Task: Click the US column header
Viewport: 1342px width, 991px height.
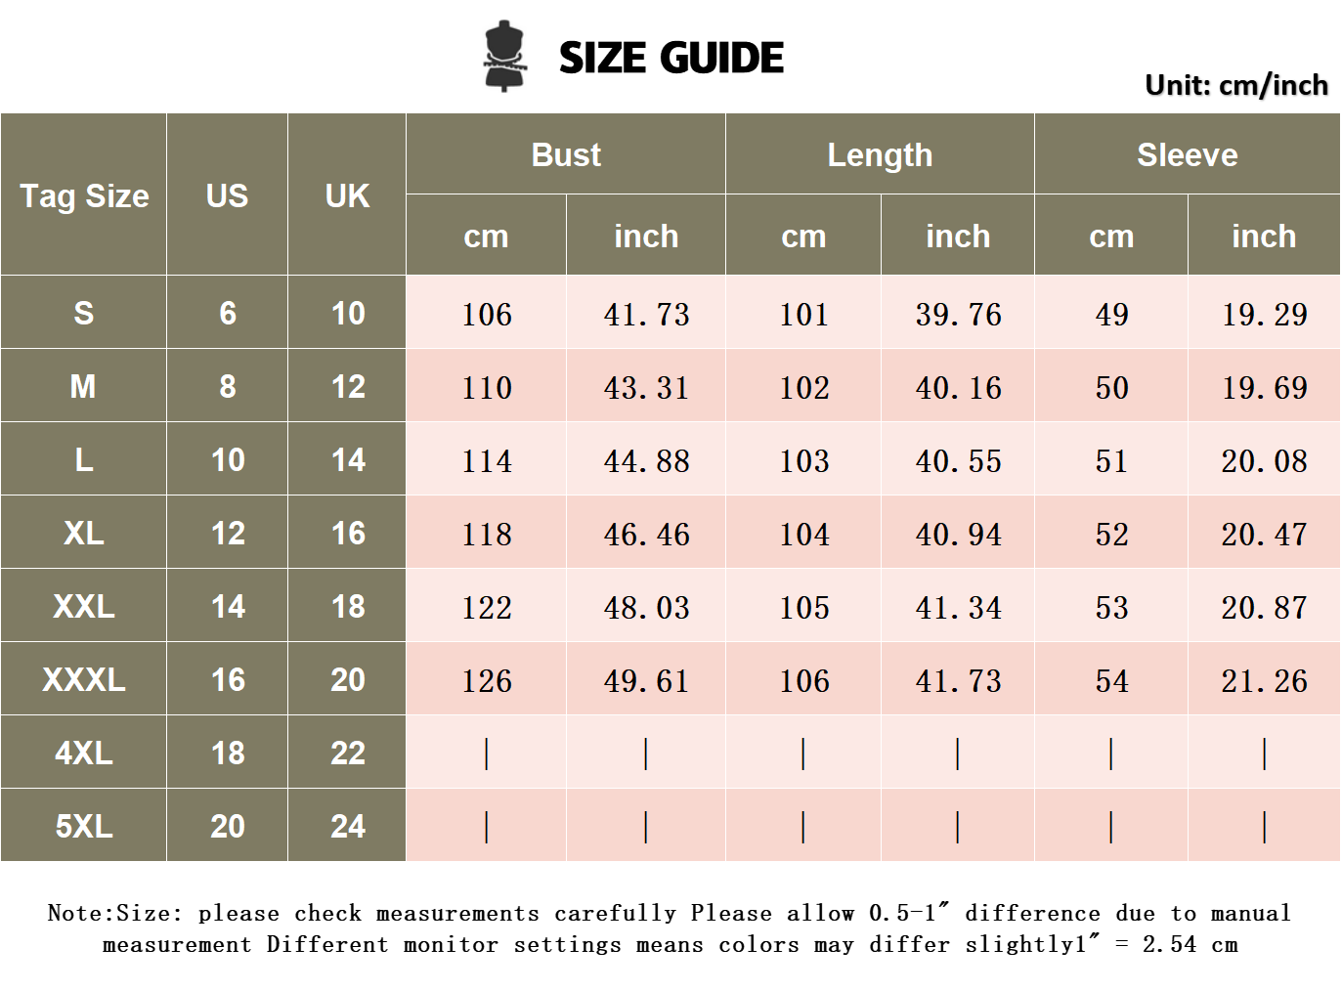Action: pyautogui.click(x=227, y=194)
